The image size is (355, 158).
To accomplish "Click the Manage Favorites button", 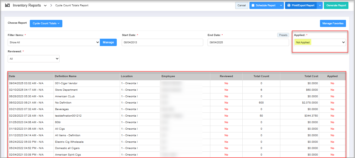I will pos(333,23).
